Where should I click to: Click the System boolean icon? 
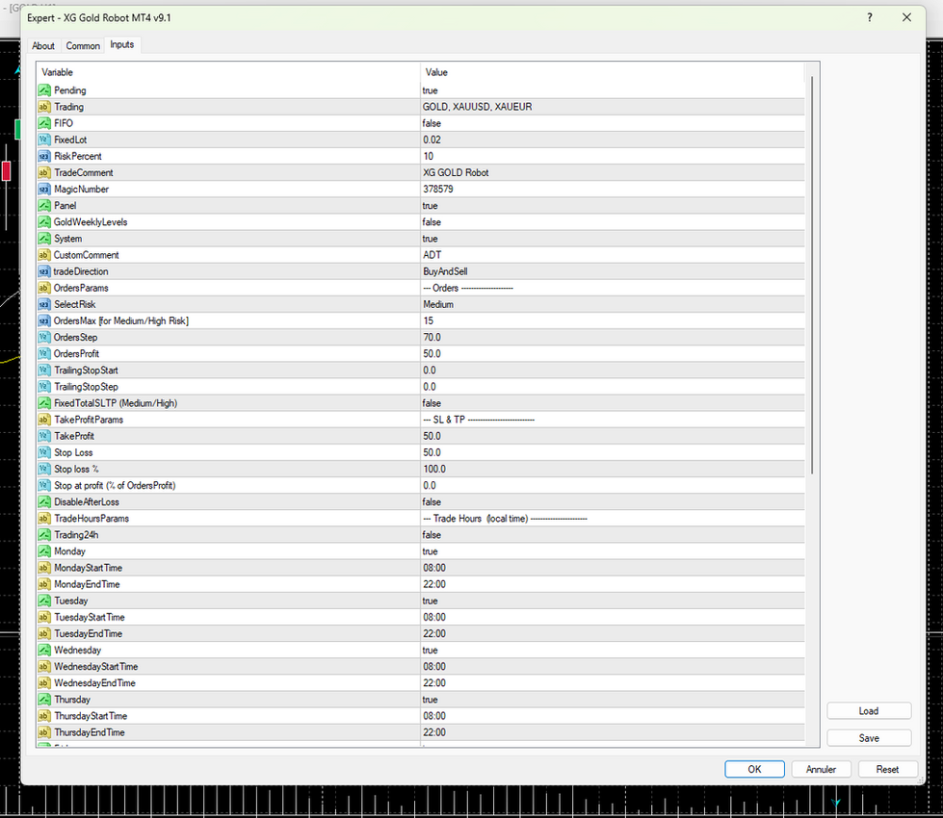click(44, 239)
